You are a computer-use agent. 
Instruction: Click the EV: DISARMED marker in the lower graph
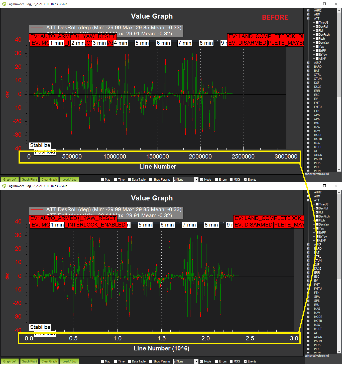coord(253,225)
